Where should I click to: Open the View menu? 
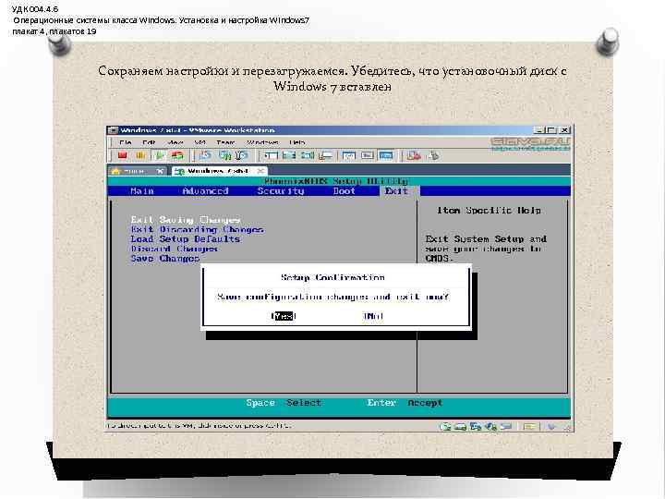pyautogui.click(x=175, y=142)
